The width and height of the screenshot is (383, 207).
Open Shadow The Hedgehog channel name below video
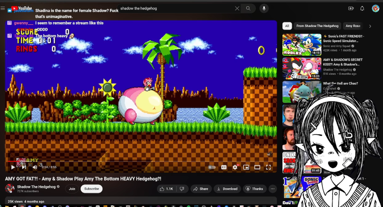pos(36,187)
